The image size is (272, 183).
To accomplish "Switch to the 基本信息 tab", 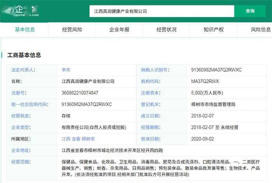I will pyautogui.click(x=25, y=29).
